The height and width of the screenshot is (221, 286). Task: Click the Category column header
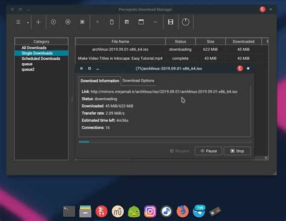tap(42, 42)
